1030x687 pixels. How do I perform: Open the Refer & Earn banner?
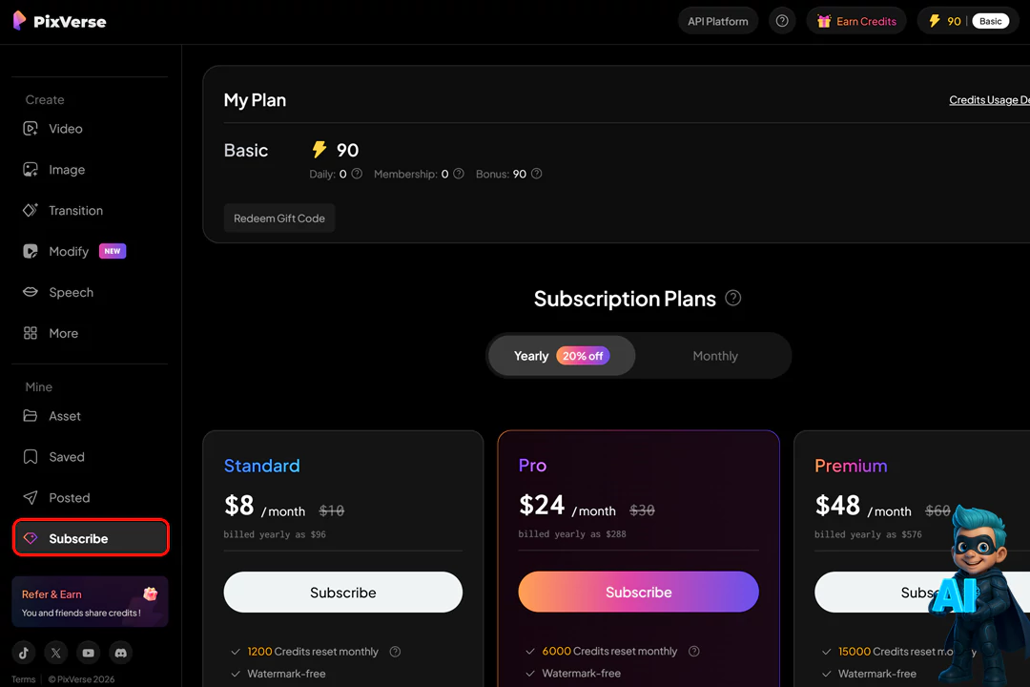point(89,602)
